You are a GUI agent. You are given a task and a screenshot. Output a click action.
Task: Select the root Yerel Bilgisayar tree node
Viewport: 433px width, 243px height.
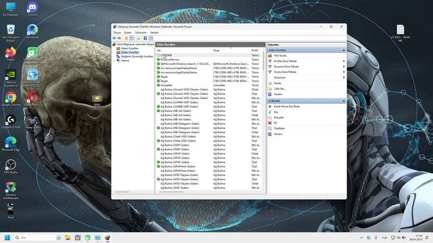[x=135, y=44]
